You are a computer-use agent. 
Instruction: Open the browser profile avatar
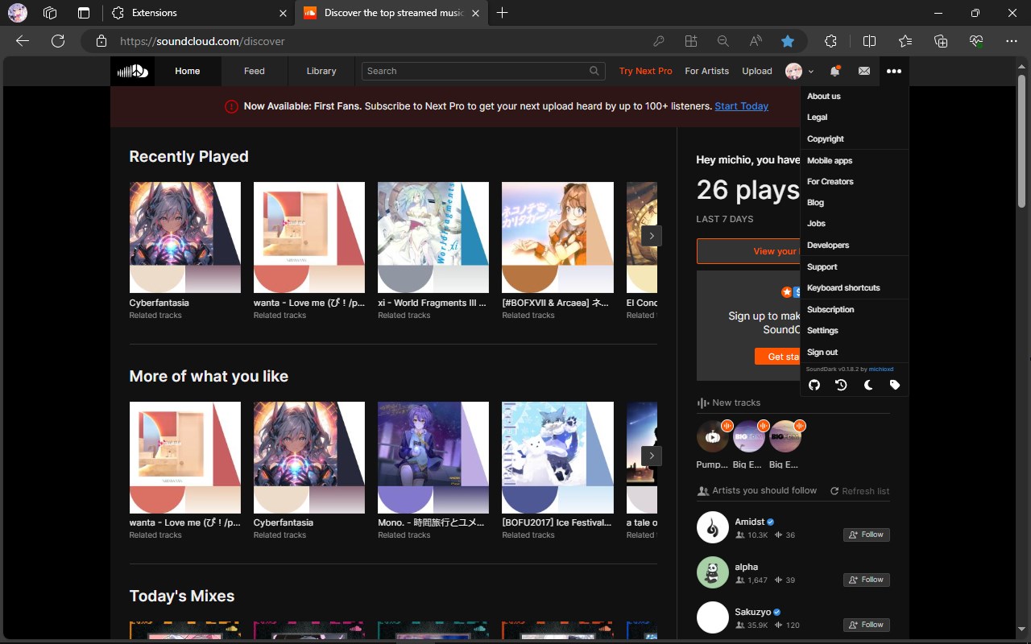pyautogui.click(x=18, y=13)
